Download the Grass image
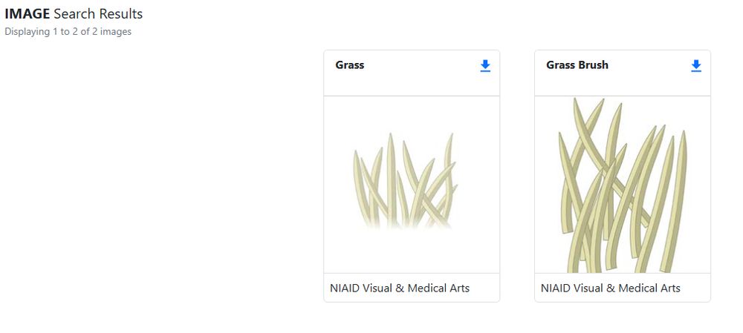743x333 pixels. 485,66
